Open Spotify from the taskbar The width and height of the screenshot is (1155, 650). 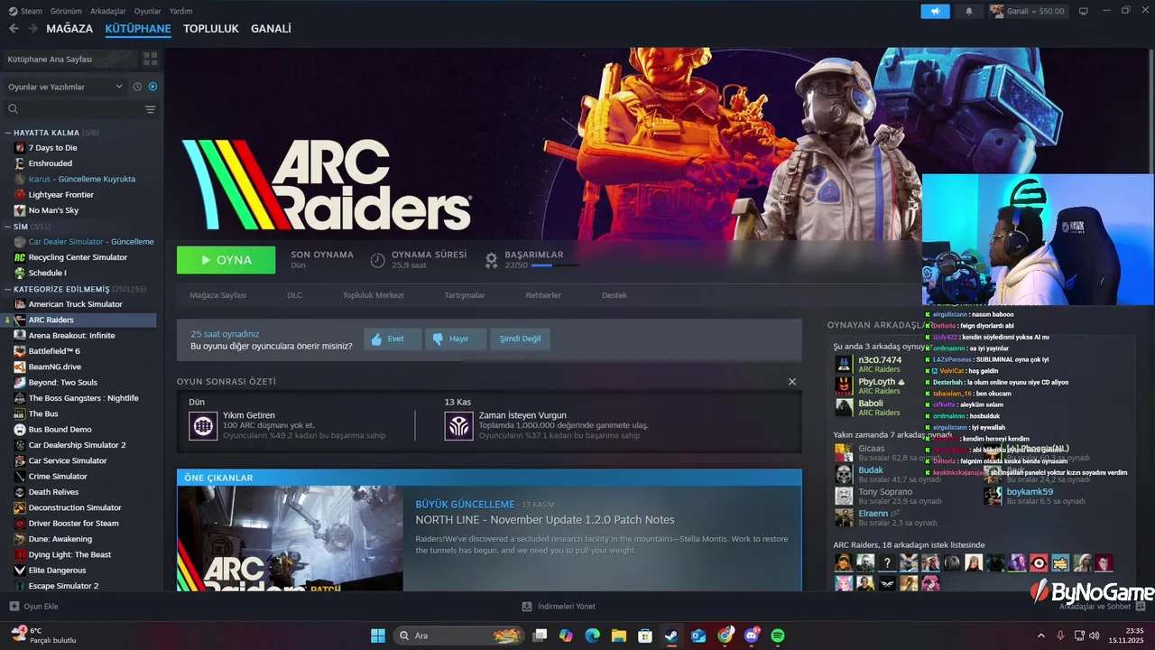778,636
